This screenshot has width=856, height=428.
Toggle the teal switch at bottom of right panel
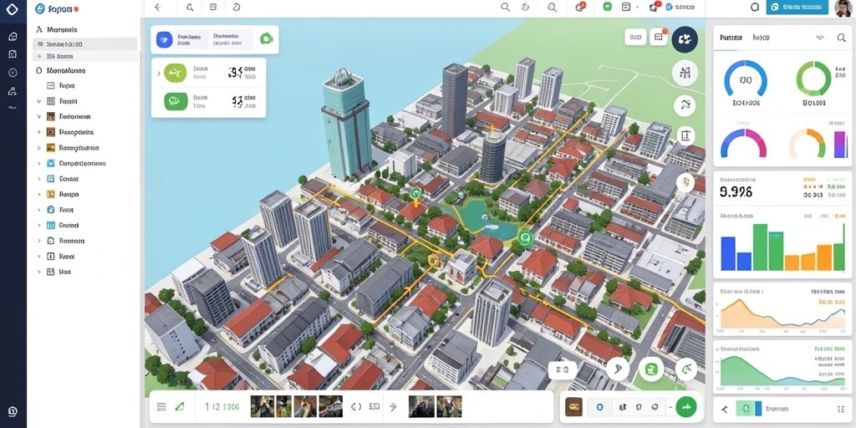coord(746,408)
